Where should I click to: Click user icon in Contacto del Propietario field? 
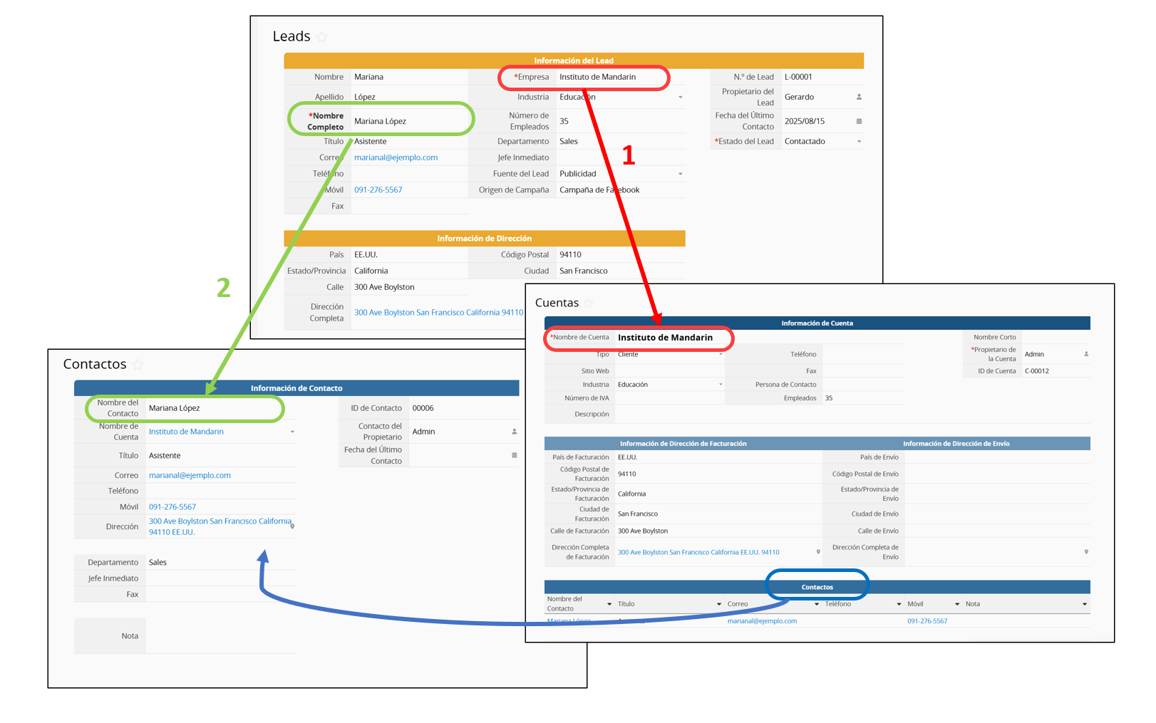(514, 432)
